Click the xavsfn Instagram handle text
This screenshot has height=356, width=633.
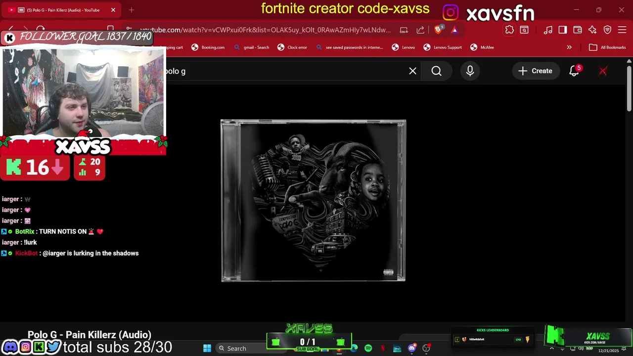[x=500, y=13]
